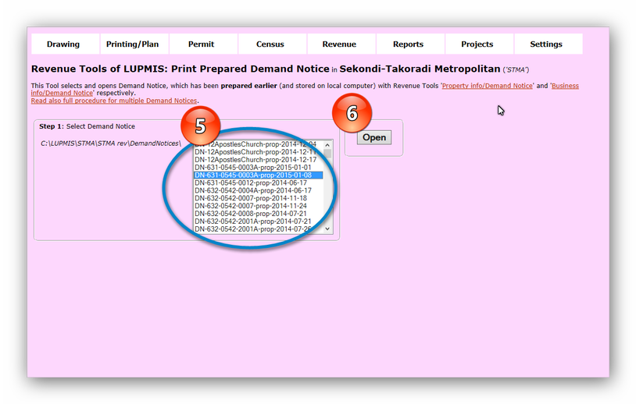
Task: Choose DN-632-0542-0007-prop-2014-11-18 notice
Action: pos(259,198)
